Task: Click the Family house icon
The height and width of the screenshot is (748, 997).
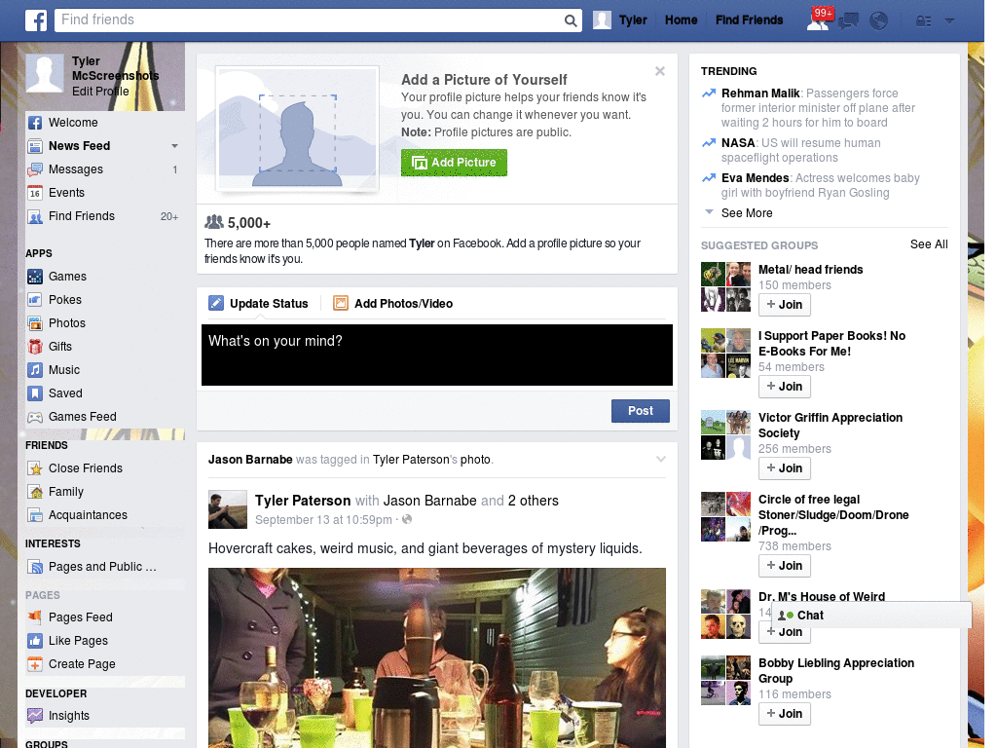Action: [35, 492]
